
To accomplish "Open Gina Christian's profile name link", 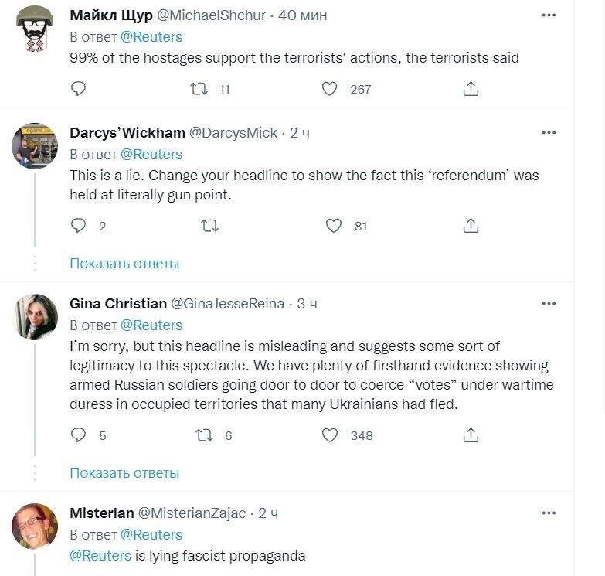I will point(117,304).
